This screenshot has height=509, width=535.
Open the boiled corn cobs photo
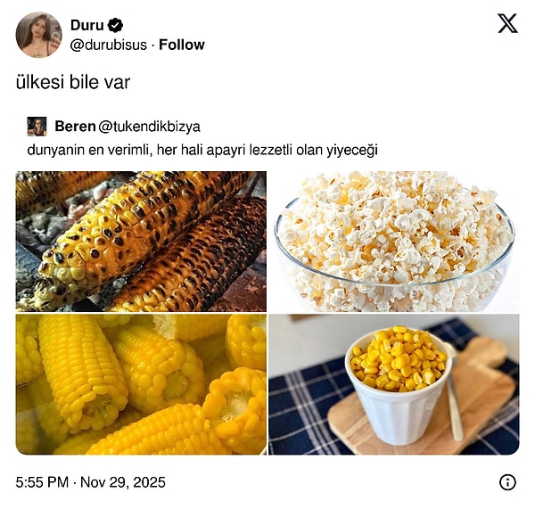point(141,384)
